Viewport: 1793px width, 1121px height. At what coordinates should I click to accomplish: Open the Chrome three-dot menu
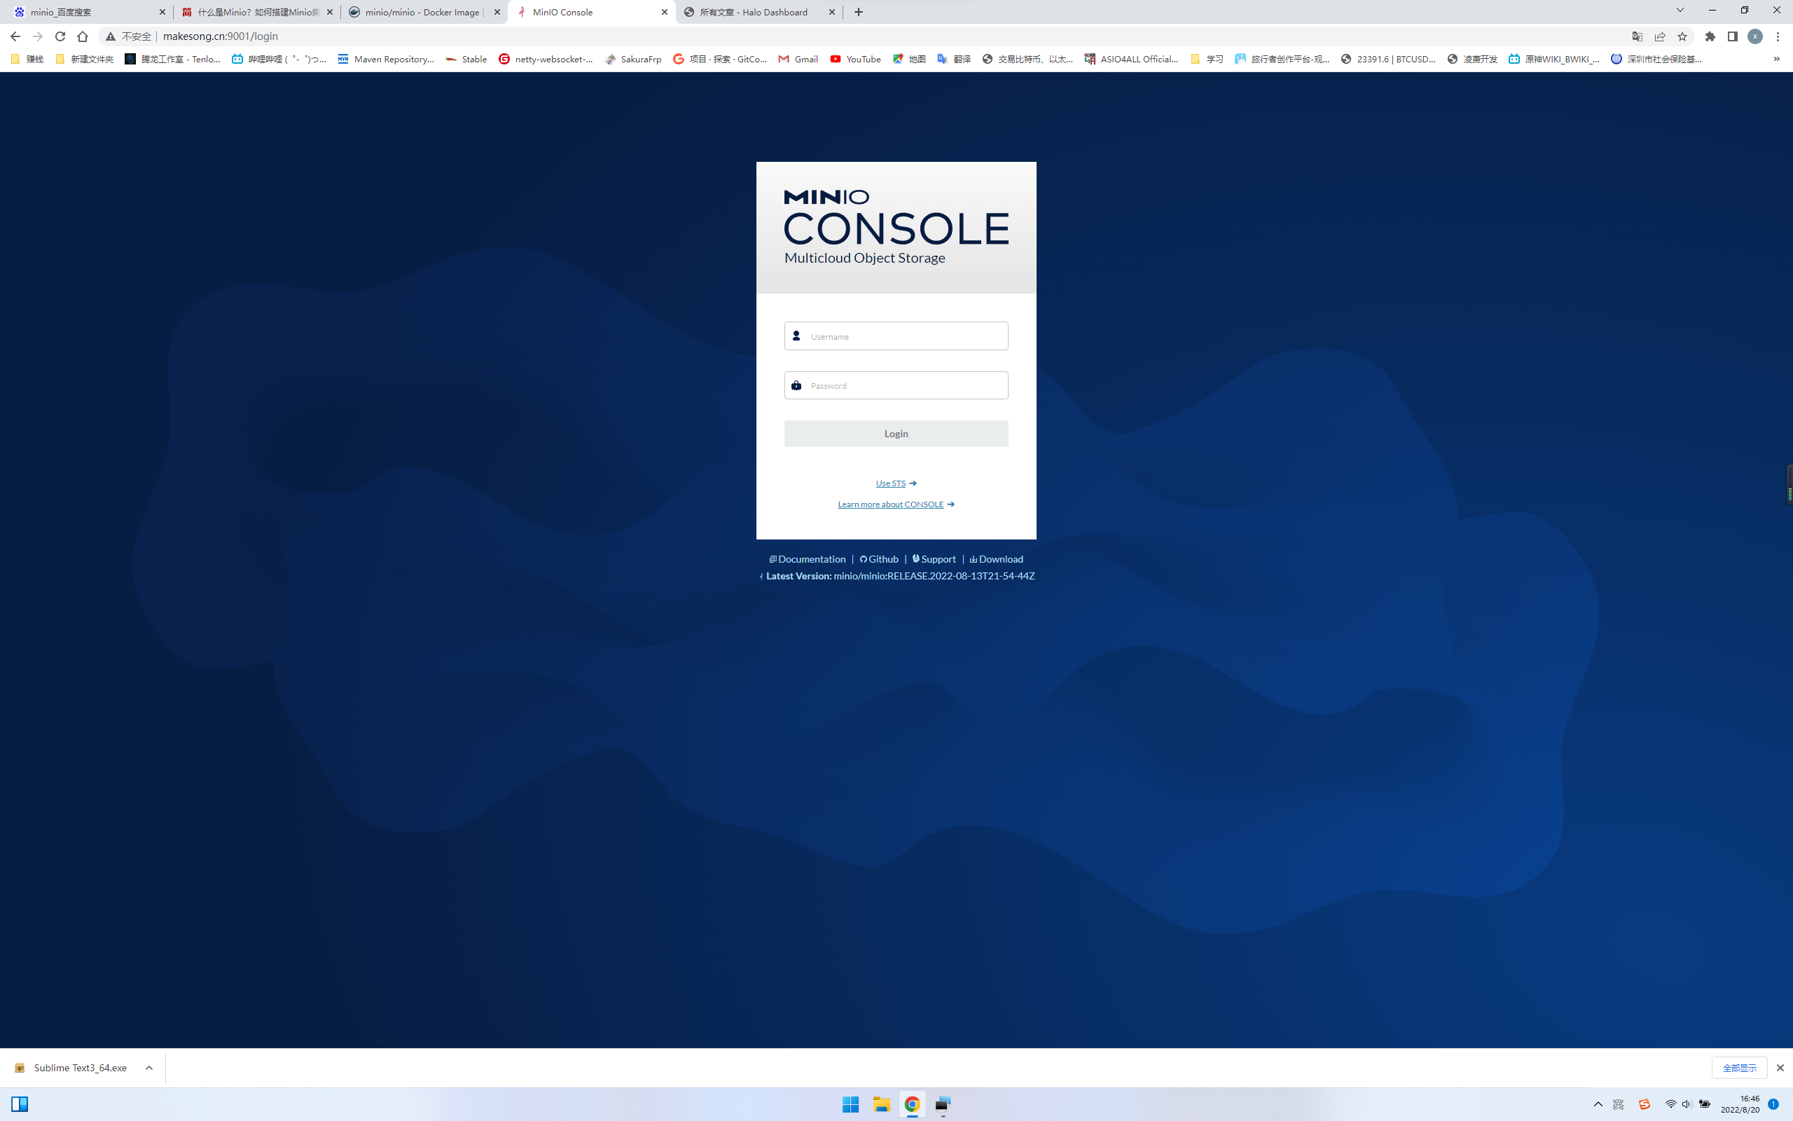[x=1778, y=36]
